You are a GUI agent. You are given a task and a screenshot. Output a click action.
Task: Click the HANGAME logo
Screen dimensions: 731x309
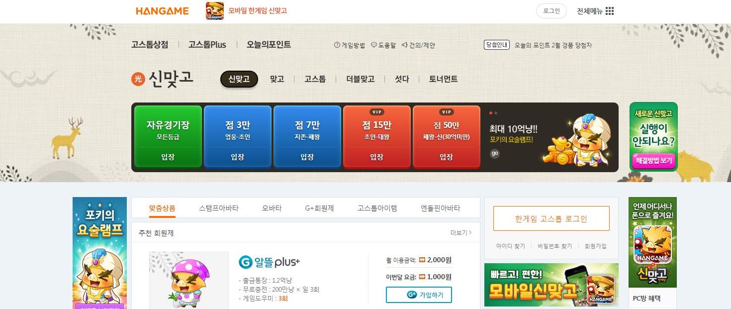click(x=162, y=11)
